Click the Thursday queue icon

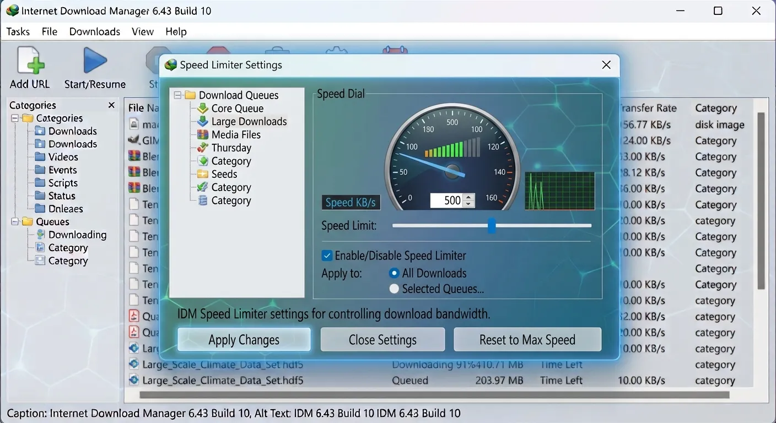(x=203, y=148)
